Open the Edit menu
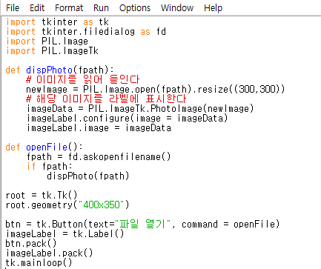The width and height of the screenshot is (321, 269). click(37, 8)
